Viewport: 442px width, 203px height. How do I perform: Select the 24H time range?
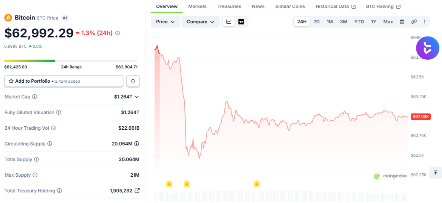tap(302, 22)
